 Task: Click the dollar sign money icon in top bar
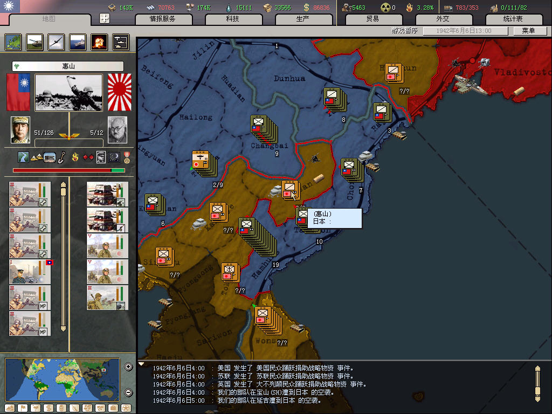coord(306,8)
